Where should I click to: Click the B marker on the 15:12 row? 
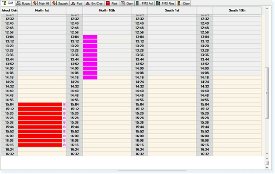(x=64, y=109)
